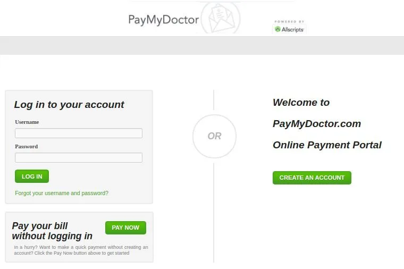Click the envelope letter icon in header

point(221,18)
